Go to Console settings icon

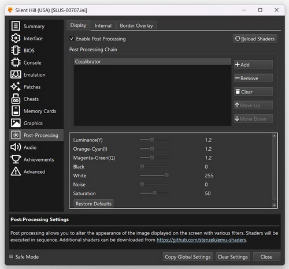[16, 62]
